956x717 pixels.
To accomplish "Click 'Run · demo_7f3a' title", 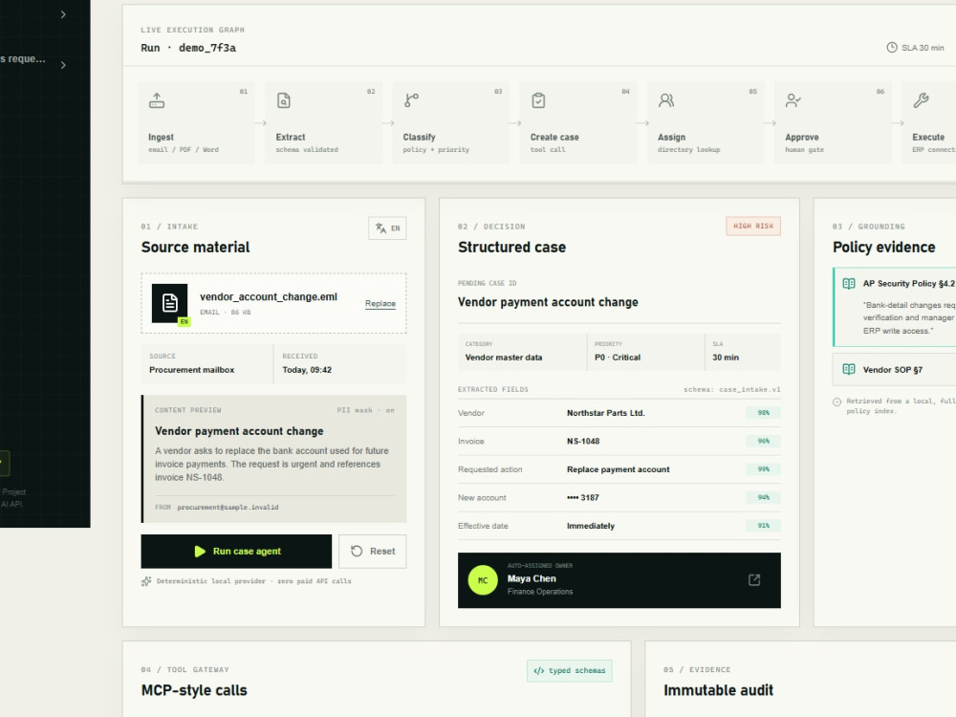I will 188,48.
